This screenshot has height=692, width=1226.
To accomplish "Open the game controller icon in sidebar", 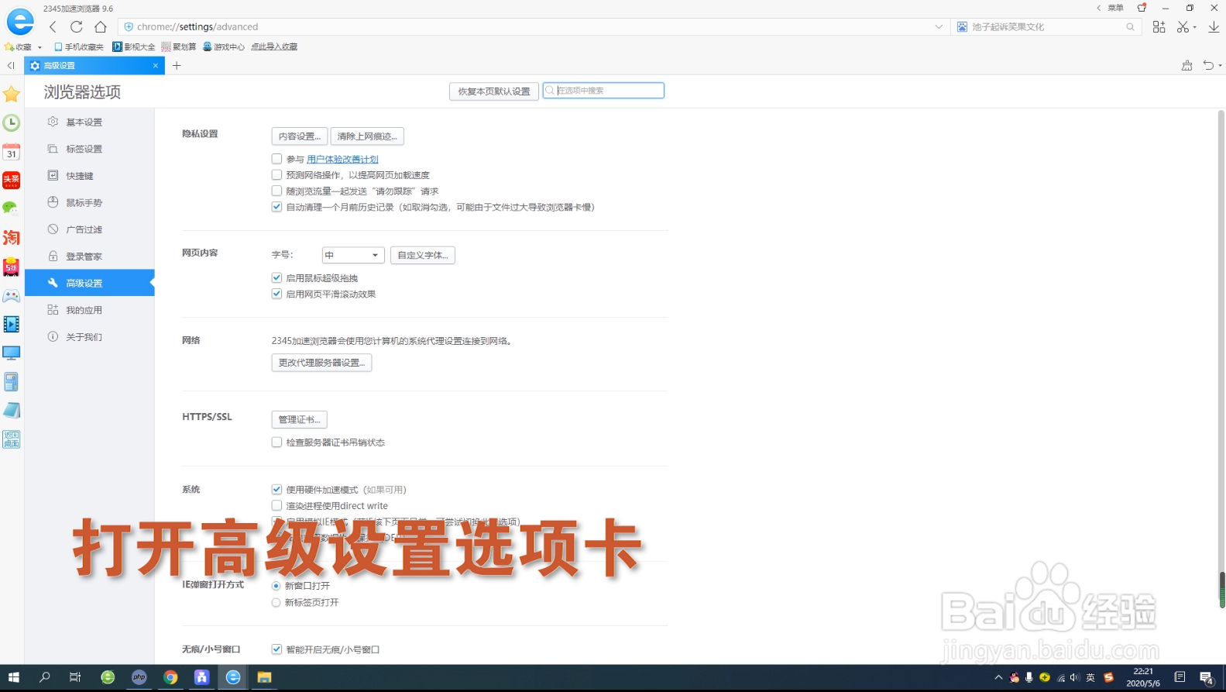I will 12,296.
